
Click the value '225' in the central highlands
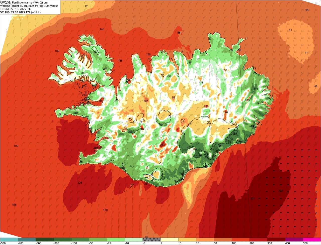[206, 106]
